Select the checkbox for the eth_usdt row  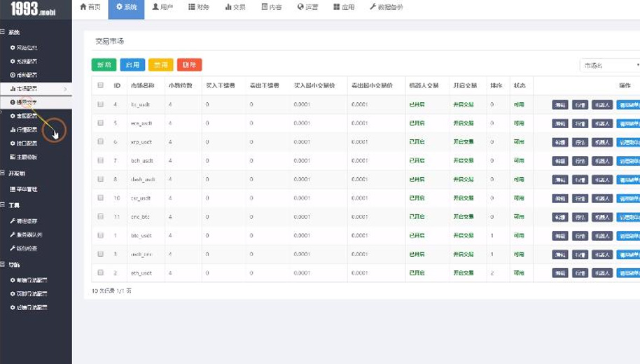coord(101,273)
